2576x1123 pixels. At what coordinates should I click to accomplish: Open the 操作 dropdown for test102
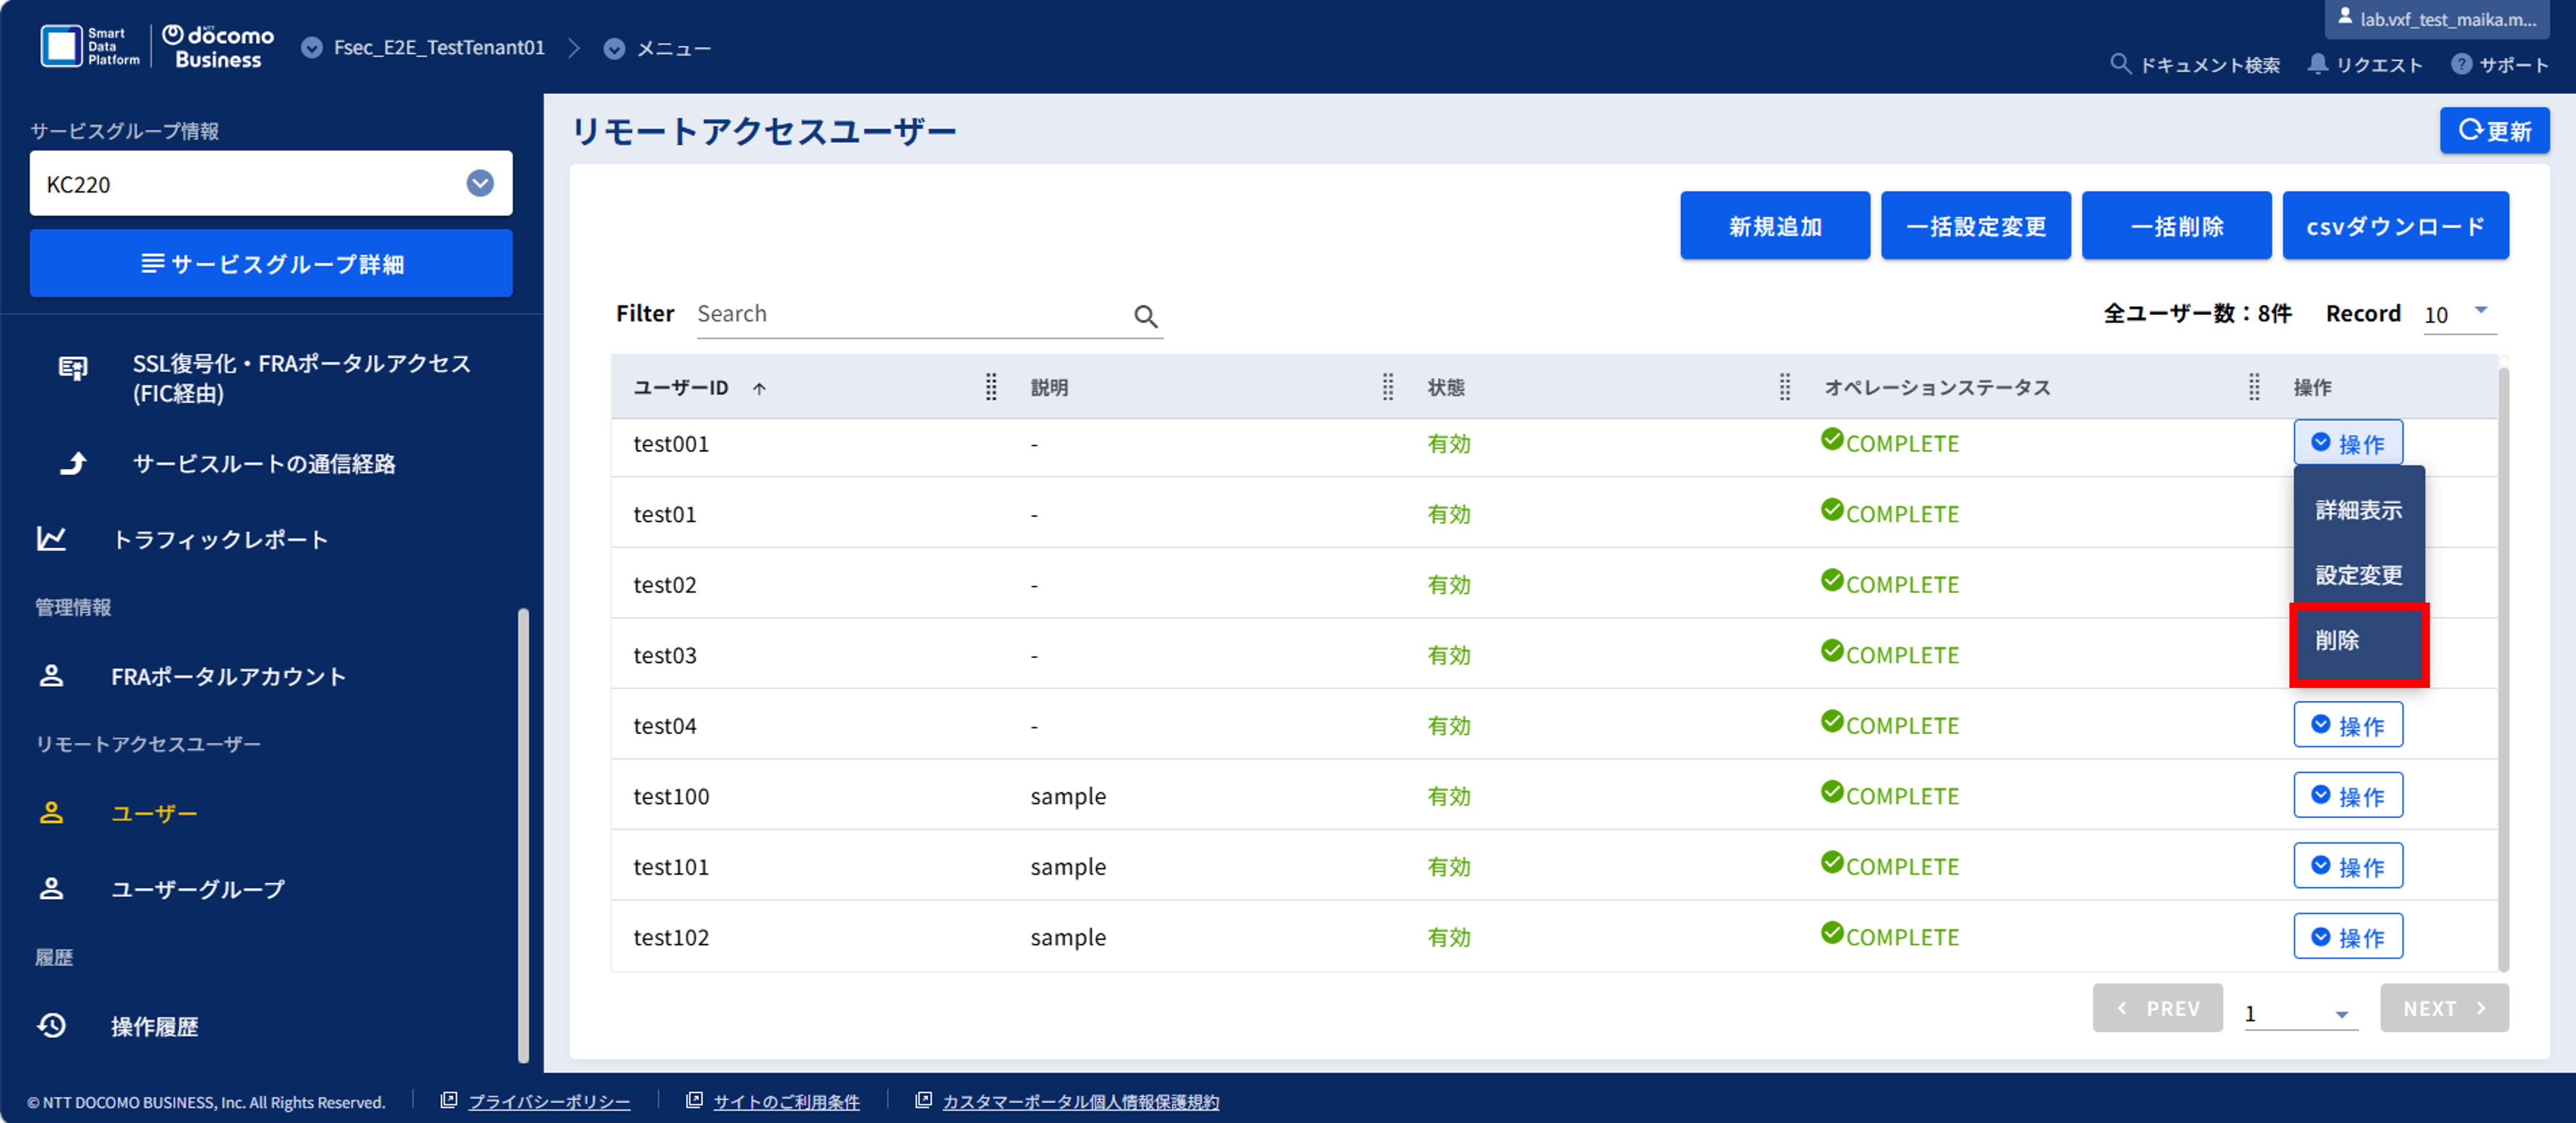[2347, 936]
